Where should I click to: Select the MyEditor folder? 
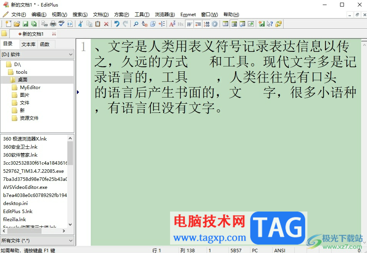click(x=30, y=88)
